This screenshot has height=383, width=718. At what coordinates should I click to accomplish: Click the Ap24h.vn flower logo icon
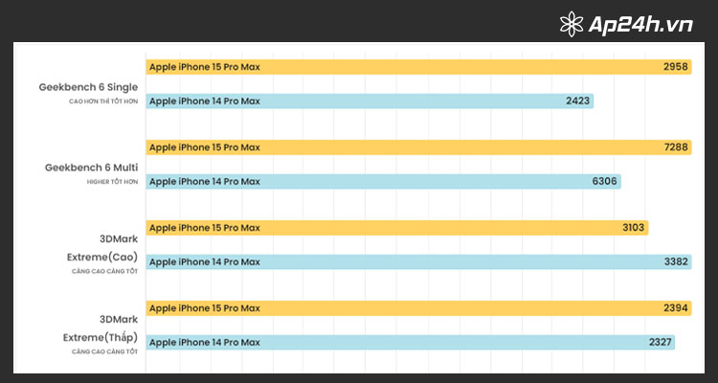(572, 24)
